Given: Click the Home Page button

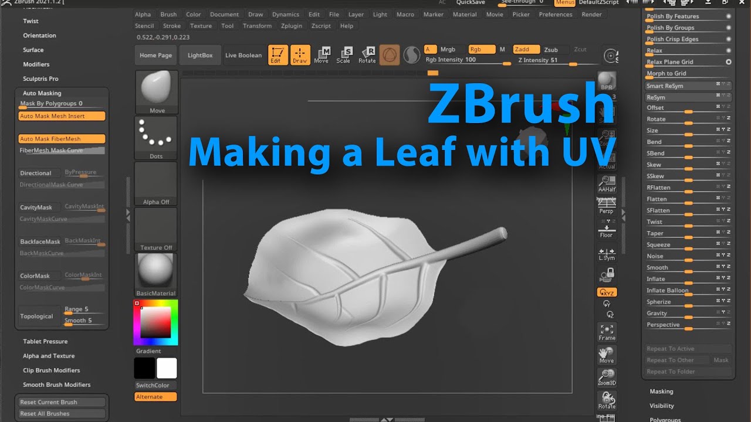Looking at the screenshot, I should [x=155, y=55].
